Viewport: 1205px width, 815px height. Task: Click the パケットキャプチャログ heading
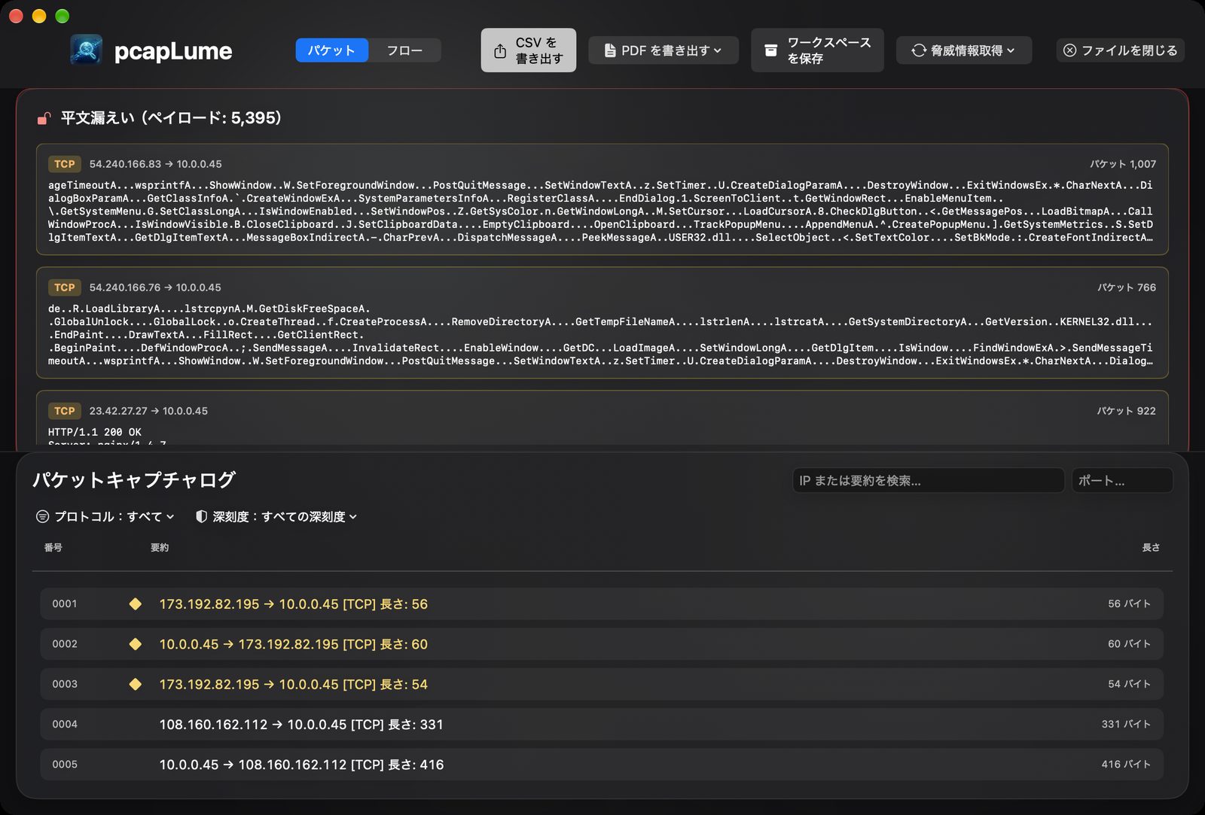click(x=134, y=480)
